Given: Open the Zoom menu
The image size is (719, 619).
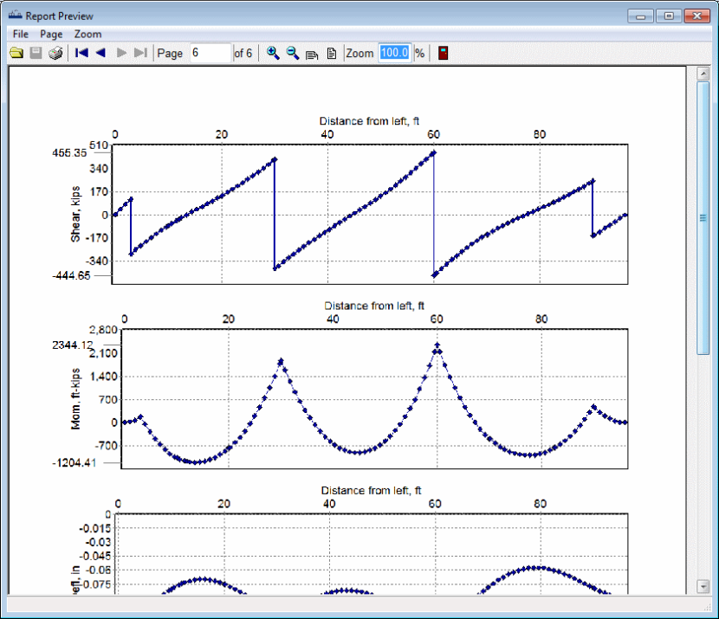Looking at the screenshot, I should coord(87,34).
